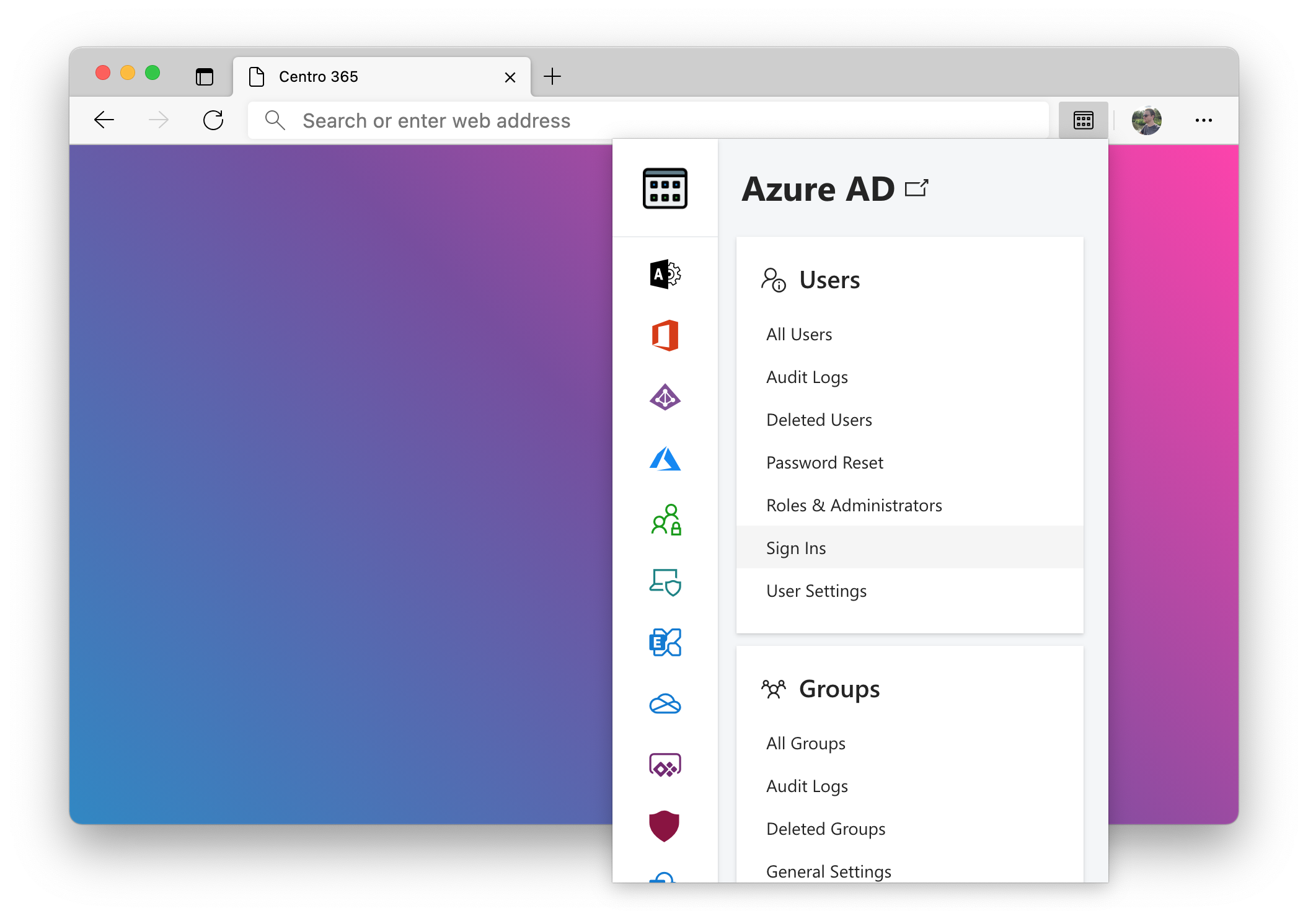The width and height of the screenshot is (1308, 916).
Task: Open the dark red shield icon
Action: coord(664,826)
